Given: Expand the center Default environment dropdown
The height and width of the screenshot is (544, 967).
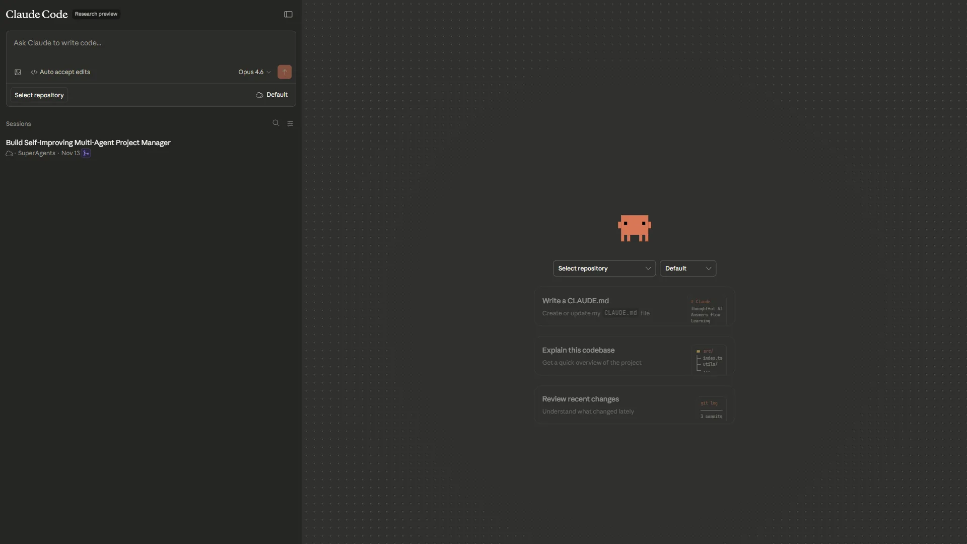Looking at the screenshot, I should tap(688, 268).
